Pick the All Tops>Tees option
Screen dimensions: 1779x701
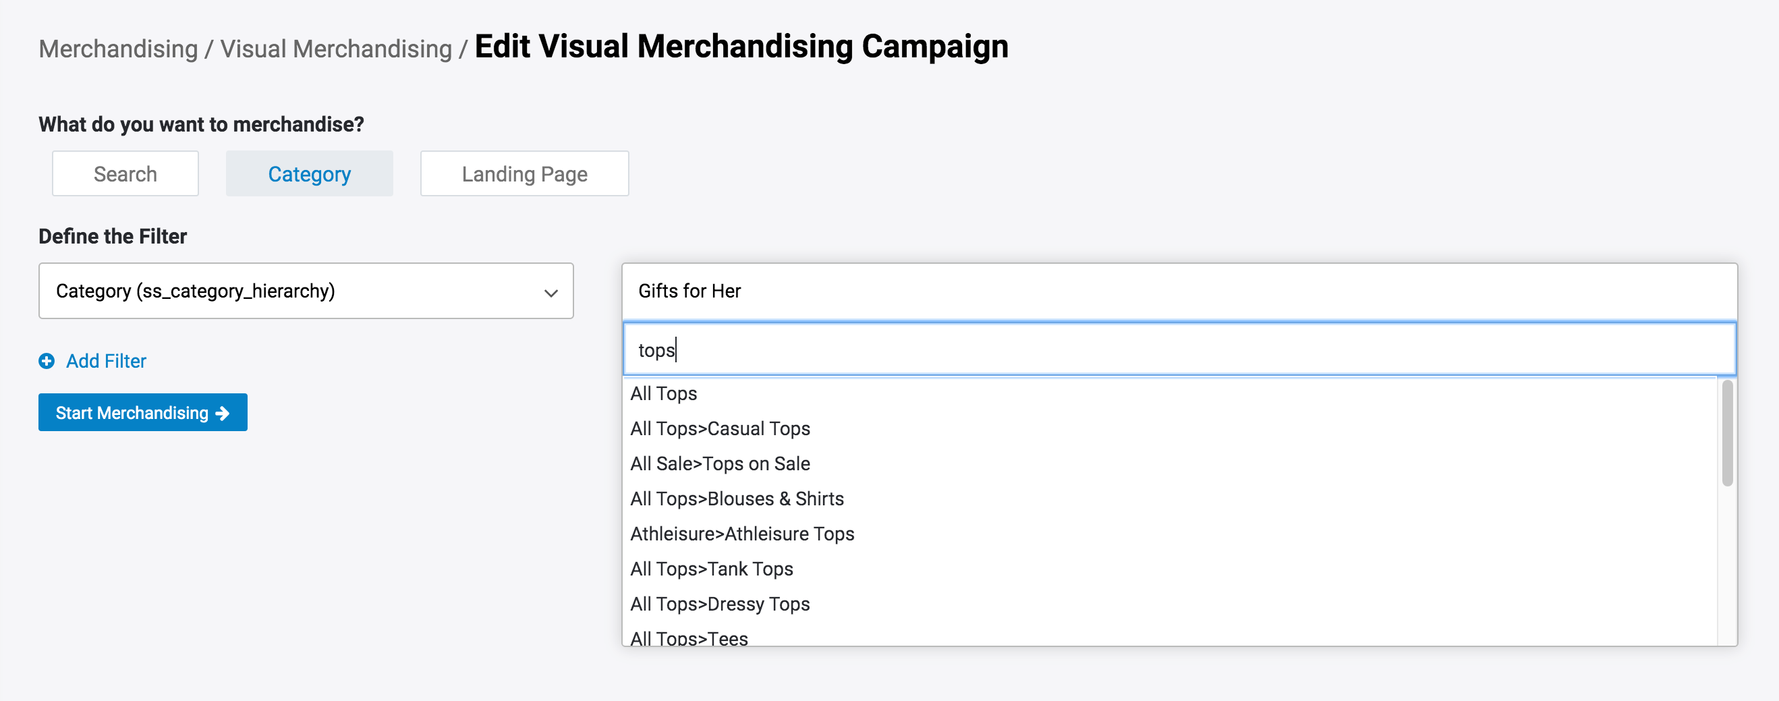tap(689, 638)
